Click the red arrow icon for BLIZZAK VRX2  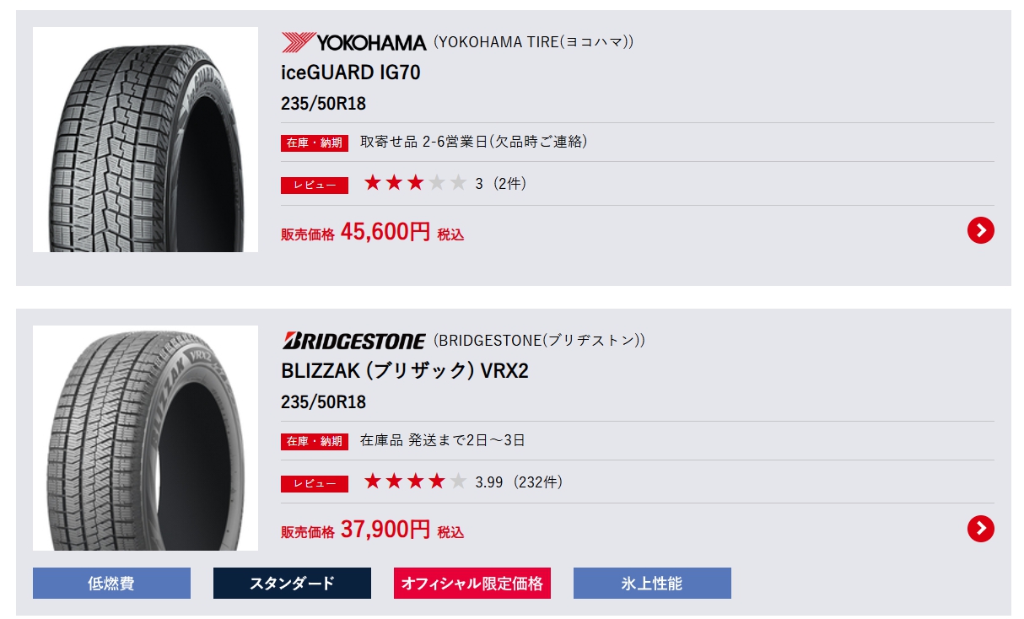[980, 529]
